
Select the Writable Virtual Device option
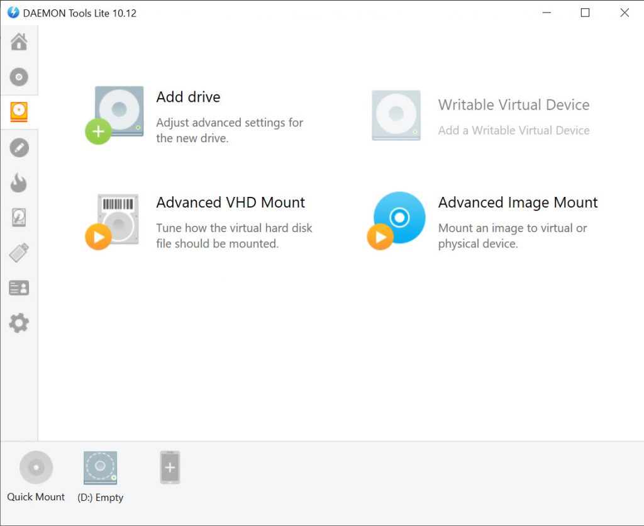pyautogui.click(x=513, y=105)
